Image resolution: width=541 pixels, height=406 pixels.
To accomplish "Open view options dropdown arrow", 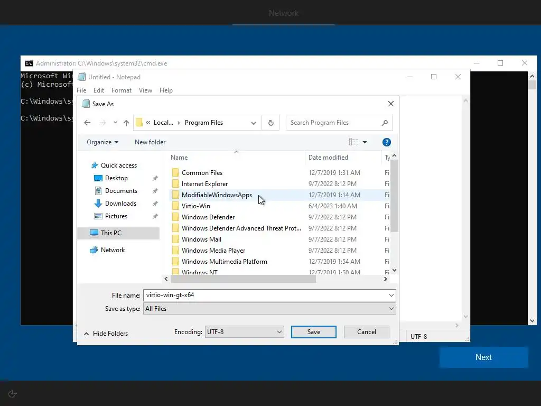I will tap(365, 142).
